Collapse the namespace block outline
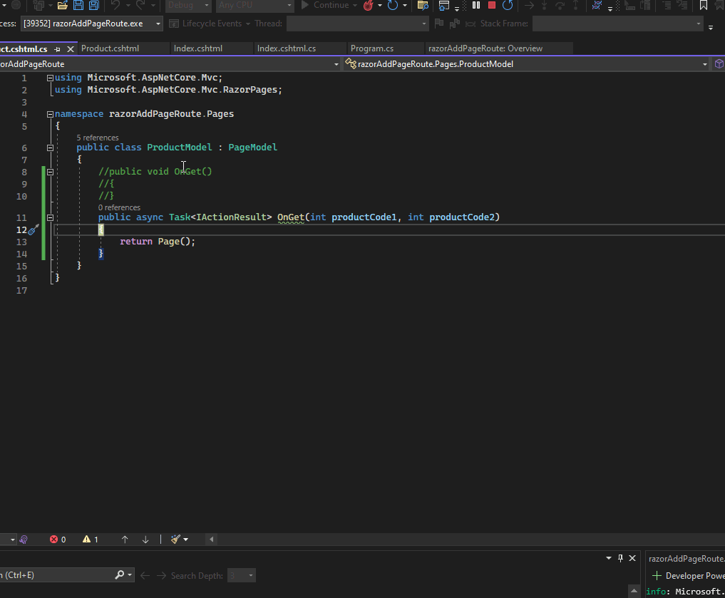 click(x=50, y=114)
